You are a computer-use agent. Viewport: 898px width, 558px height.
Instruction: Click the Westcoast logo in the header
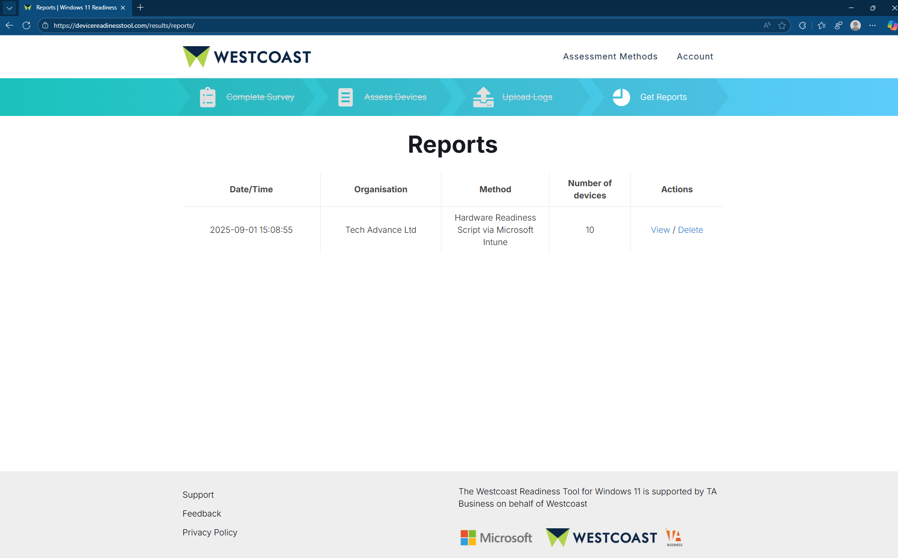click(246, 56)
